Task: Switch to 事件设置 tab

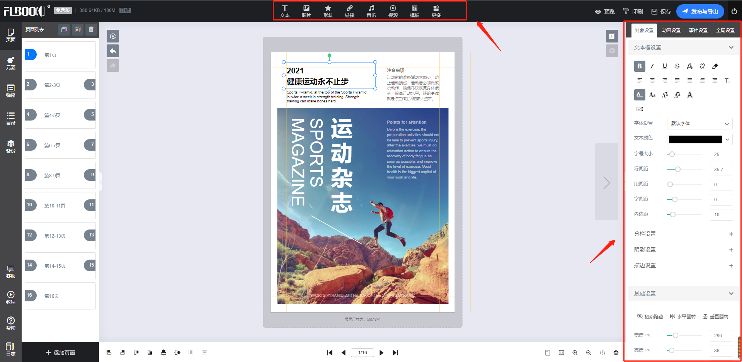Action: coord(698,30)
